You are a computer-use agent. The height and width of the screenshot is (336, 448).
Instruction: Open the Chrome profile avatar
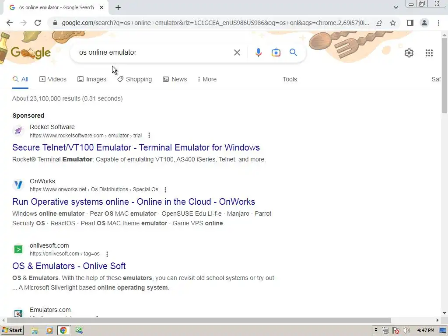pos(424,23)
